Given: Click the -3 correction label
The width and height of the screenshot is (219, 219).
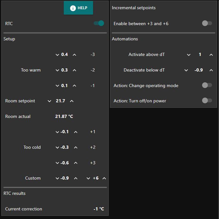Looking at the screenshot, I should click(93, 54).
